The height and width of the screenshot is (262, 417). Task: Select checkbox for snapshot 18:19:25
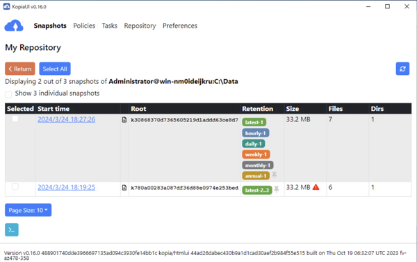click(x=15, y=186)
